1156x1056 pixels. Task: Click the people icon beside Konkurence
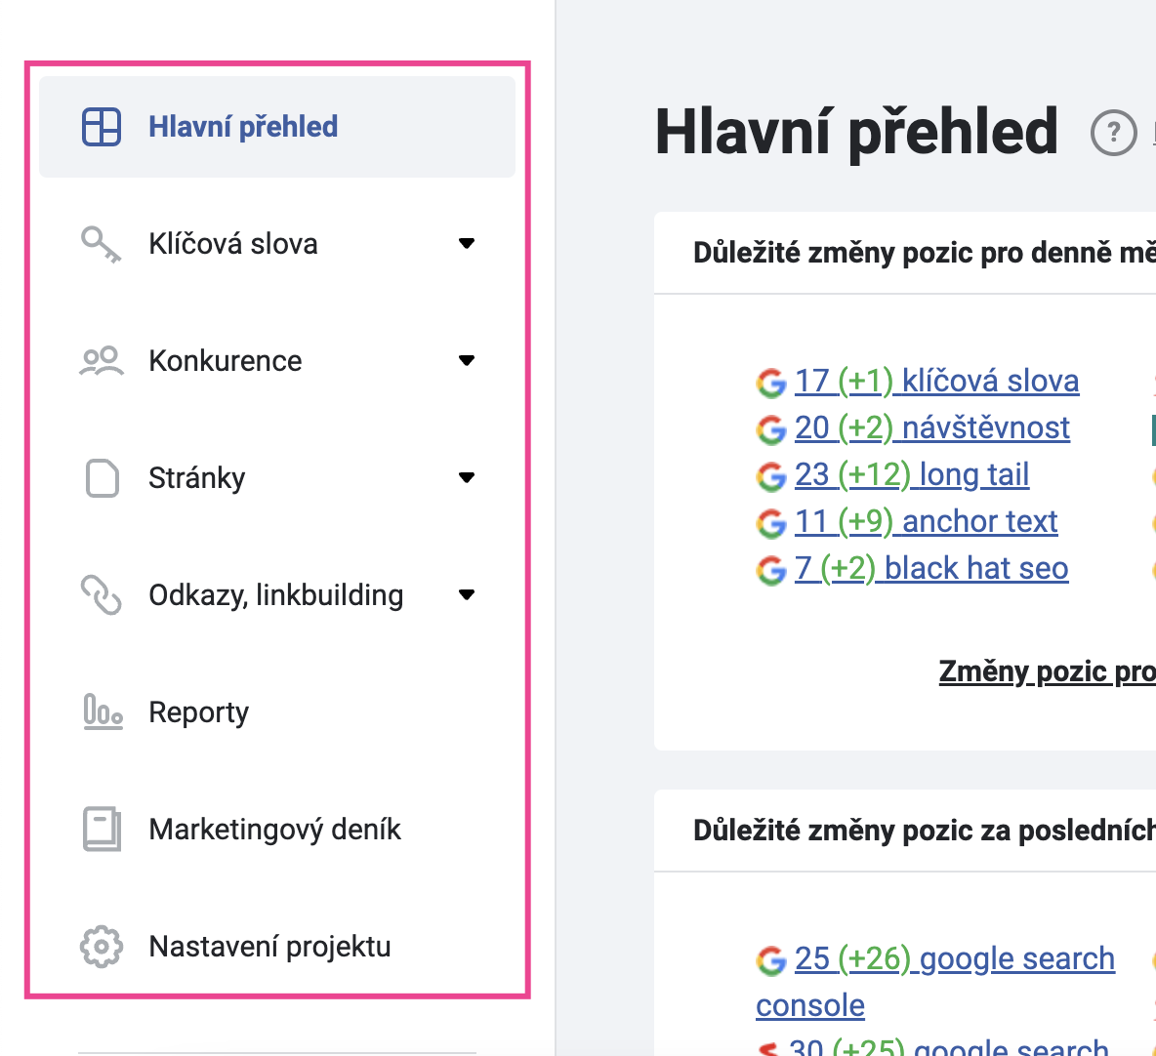click(x=101, y=361)
